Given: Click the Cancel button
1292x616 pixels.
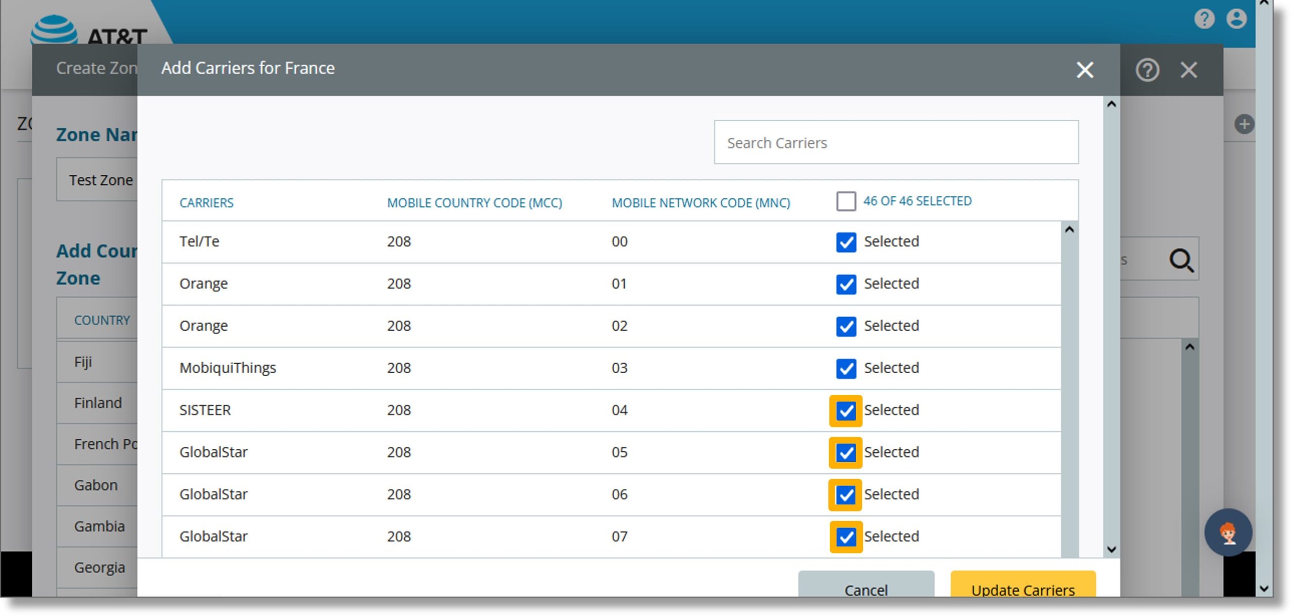Looking at the screenshot, I should [x=866, y=585].
